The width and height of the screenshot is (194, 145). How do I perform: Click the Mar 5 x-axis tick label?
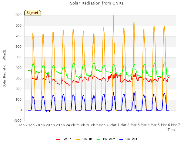[x=155, y=125]
